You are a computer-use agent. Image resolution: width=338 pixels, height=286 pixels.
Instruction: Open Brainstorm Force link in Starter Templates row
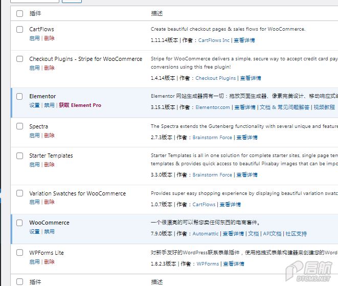coord(212,174)
